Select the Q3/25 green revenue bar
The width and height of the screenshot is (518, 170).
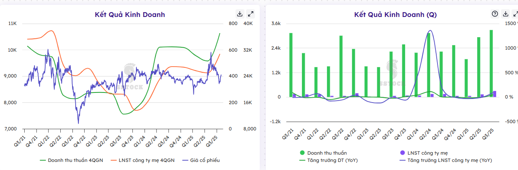tap(491, 63)
